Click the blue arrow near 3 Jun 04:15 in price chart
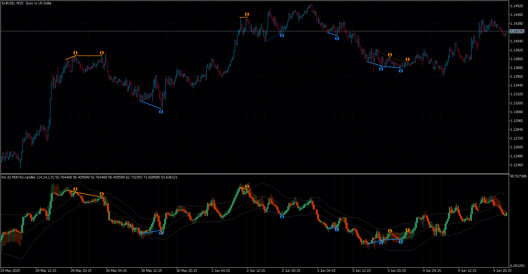Image resolution: width=528 pixels, height=274 pixels. pyautogui.click(x=337, y=38)
